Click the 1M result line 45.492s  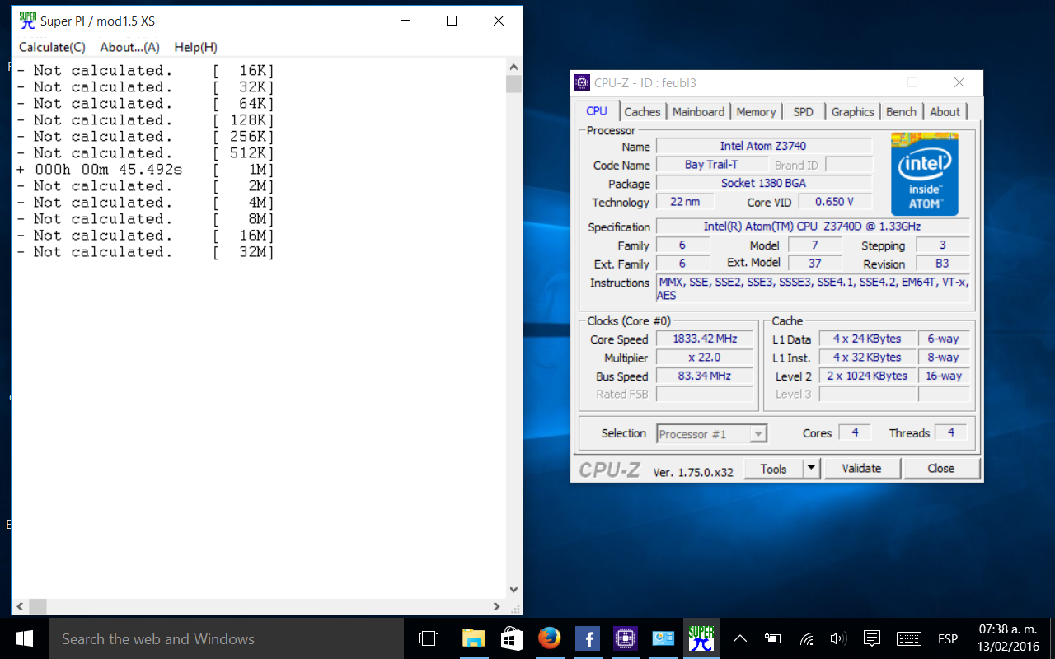coord(145,170)
